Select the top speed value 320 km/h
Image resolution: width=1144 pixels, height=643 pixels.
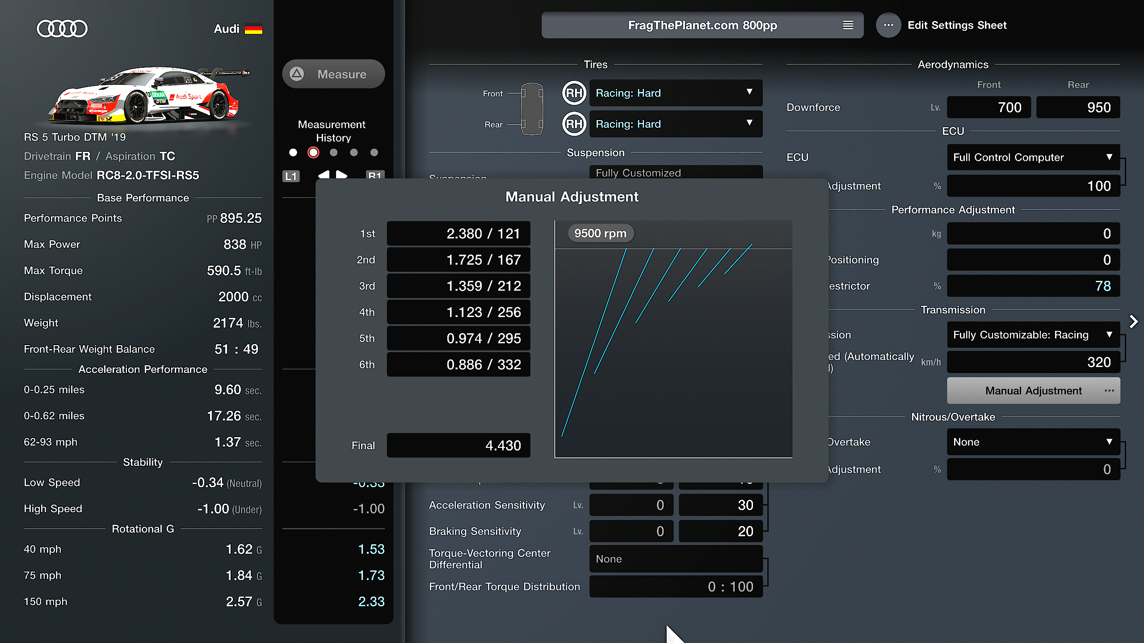tap(1033, 362)
